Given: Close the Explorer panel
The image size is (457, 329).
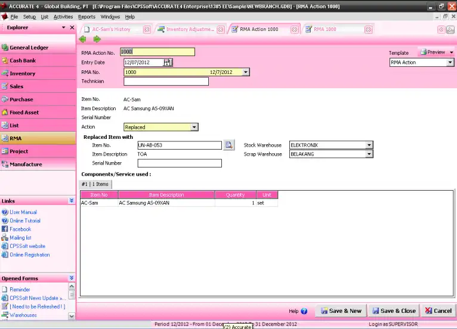Looking at the screenshot, I should click(x=72, y=27).
